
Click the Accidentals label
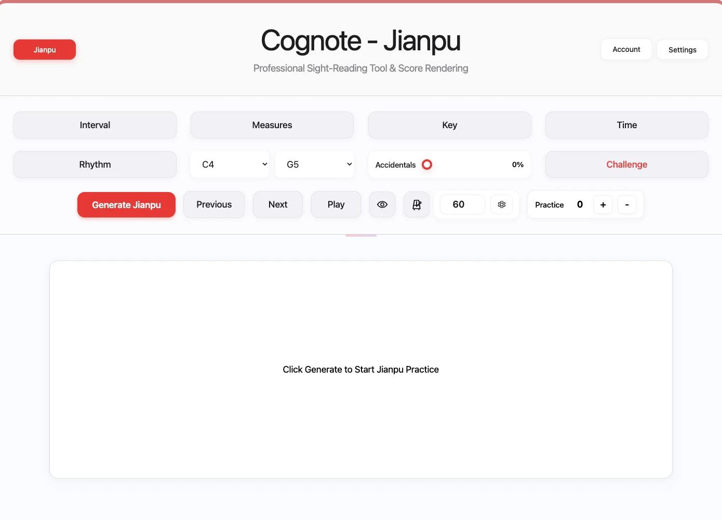[x=395, y=165]
